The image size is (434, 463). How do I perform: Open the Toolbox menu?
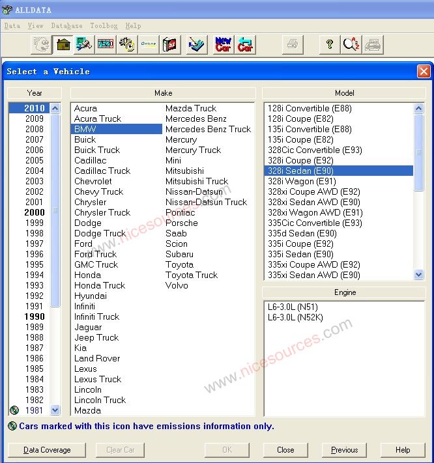tap(104, 25)
